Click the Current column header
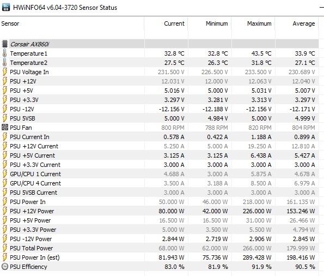This screenshot has width=324, height=276. tap(174, 23)
